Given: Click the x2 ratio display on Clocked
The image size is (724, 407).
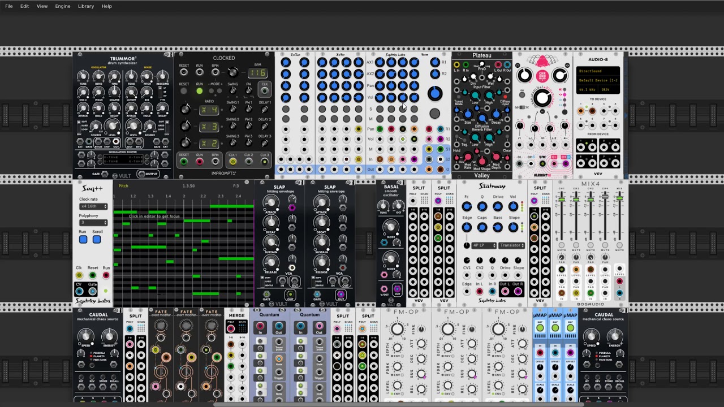Looking at the screenshot, I should (x=209, y=144).
